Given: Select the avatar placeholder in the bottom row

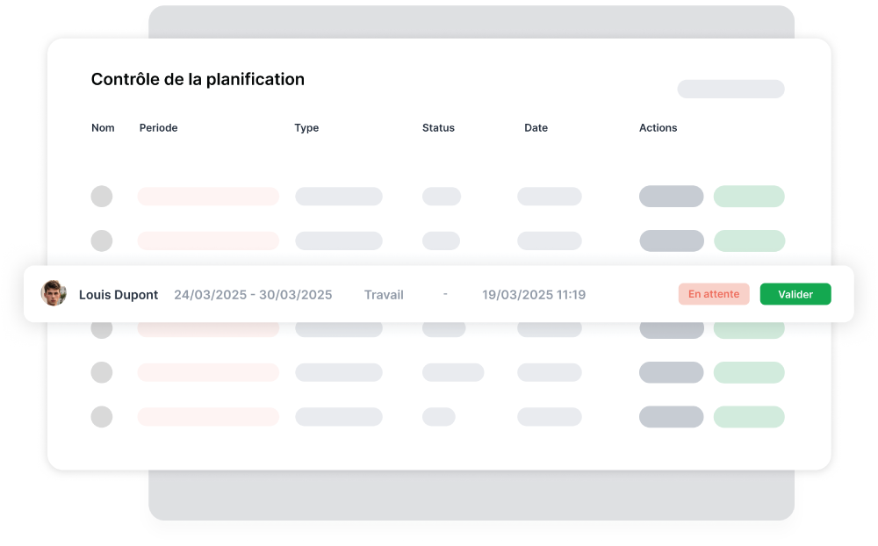Looking at the screenshot, I should tap(102, 417).
